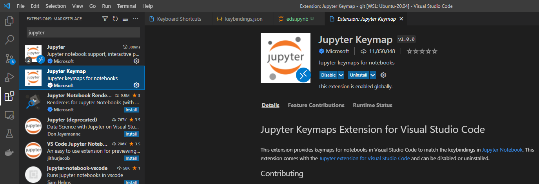Click the large Jupyter Keymap extension logo
The height and width of the screenshot is (184, 539).
coord(285,58)
